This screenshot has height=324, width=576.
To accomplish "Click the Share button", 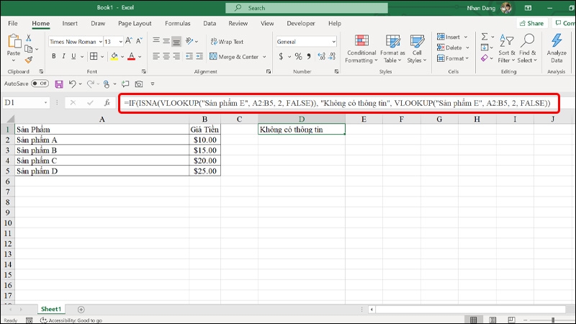I will (x=531, y=23).
